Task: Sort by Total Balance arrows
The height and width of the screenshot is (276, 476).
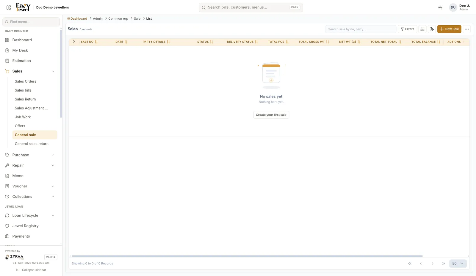Action: tap(439, 42)
